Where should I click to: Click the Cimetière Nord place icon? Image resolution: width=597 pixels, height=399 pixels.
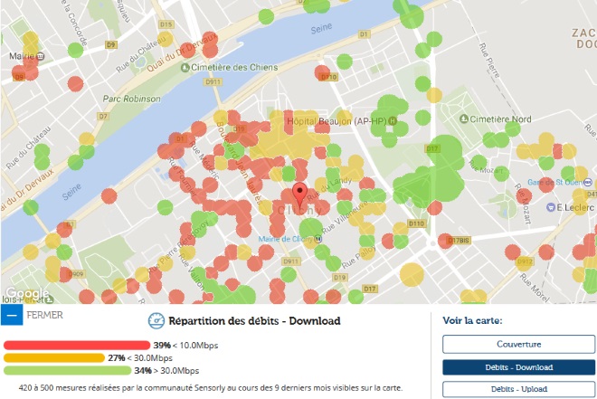coord(464,119)
